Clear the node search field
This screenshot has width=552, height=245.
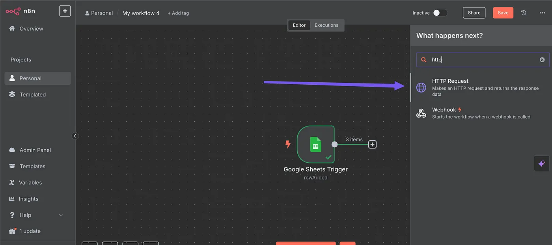tap(542, 60)
